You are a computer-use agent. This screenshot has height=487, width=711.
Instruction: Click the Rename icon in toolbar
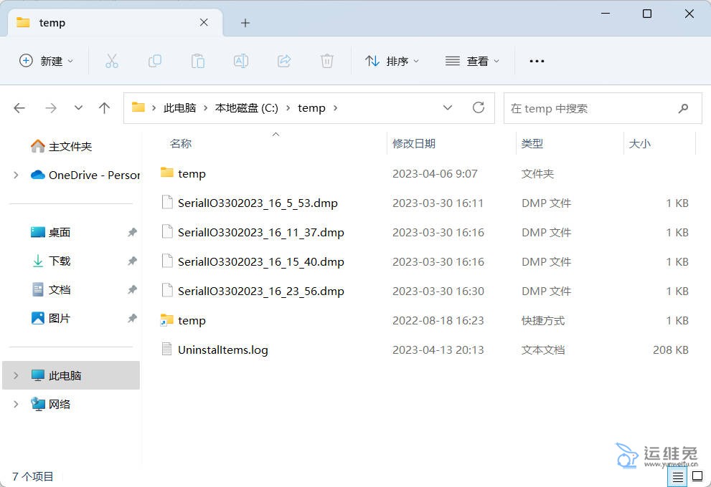(x=241, y=61)
